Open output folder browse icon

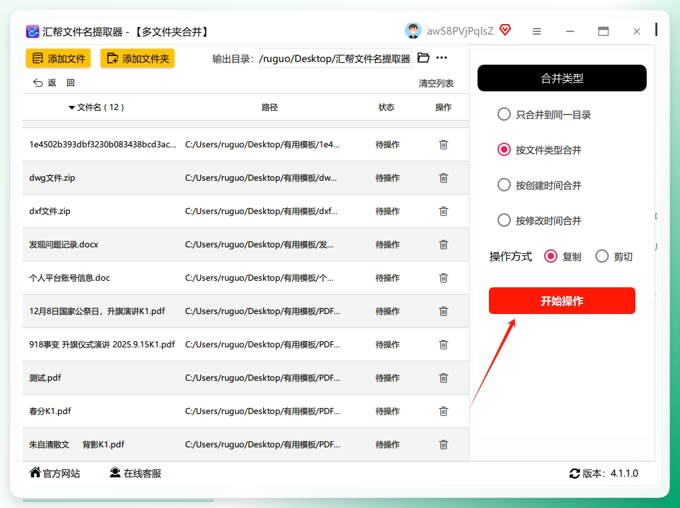coord(424,58)
